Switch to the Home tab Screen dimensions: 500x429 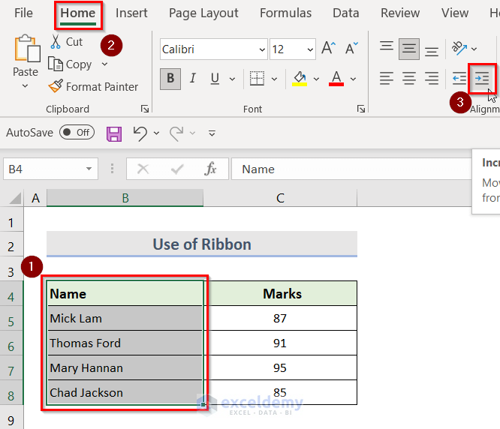(x=78, y=13)
